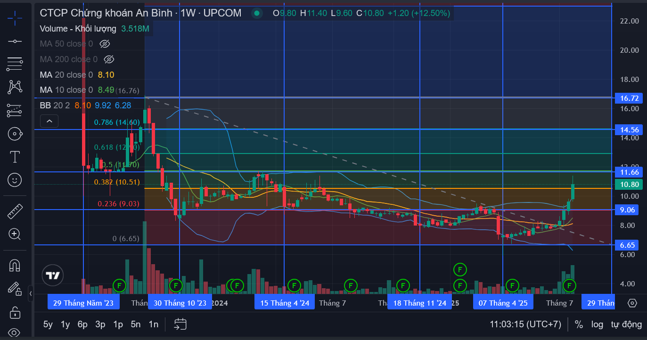Switch to the 1p time range

(x=118, y=324)
